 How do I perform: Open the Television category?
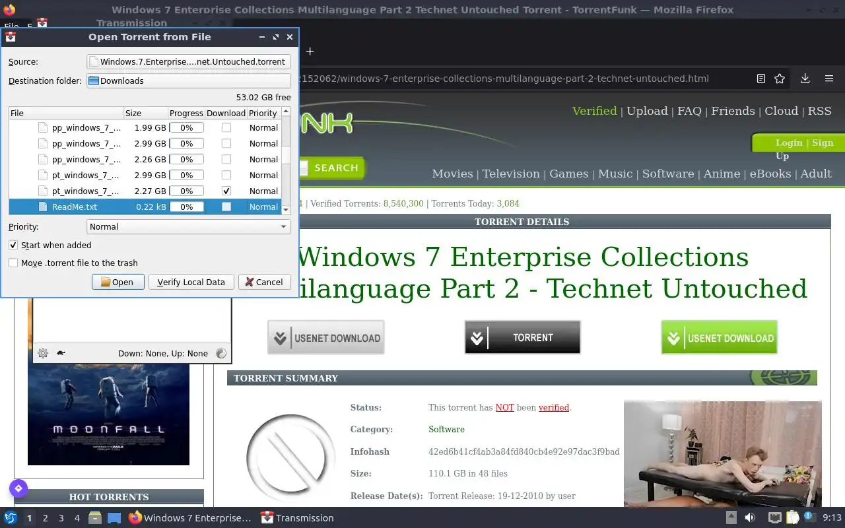click(x=511, y=174)
